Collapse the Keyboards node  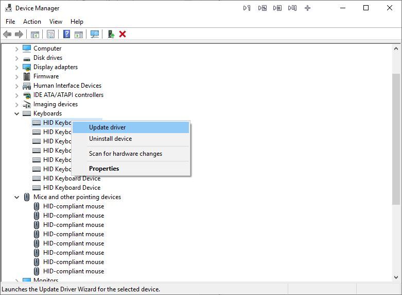[16, 113]
